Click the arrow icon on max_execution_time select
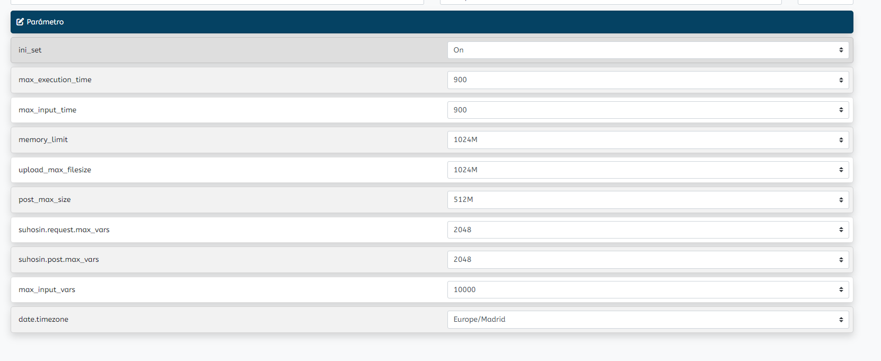The width and height of the screenshot is (881, 361). [841, 80]
